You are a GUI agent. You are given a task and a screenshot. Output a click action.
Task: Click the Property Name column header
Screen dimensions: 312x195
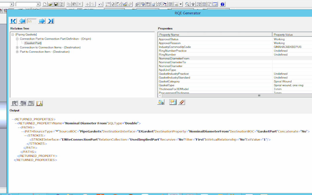tap(215, 35)
